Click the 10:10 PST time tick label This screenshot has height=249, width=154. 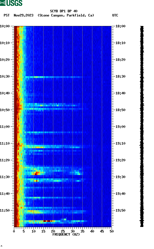coord(5,43)
